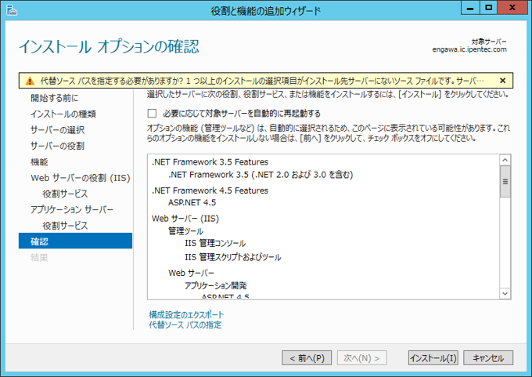Select Web サーバーの役割 (IIS) step
This screenshot has width=532, height=377.
click(x=81, y=178)
